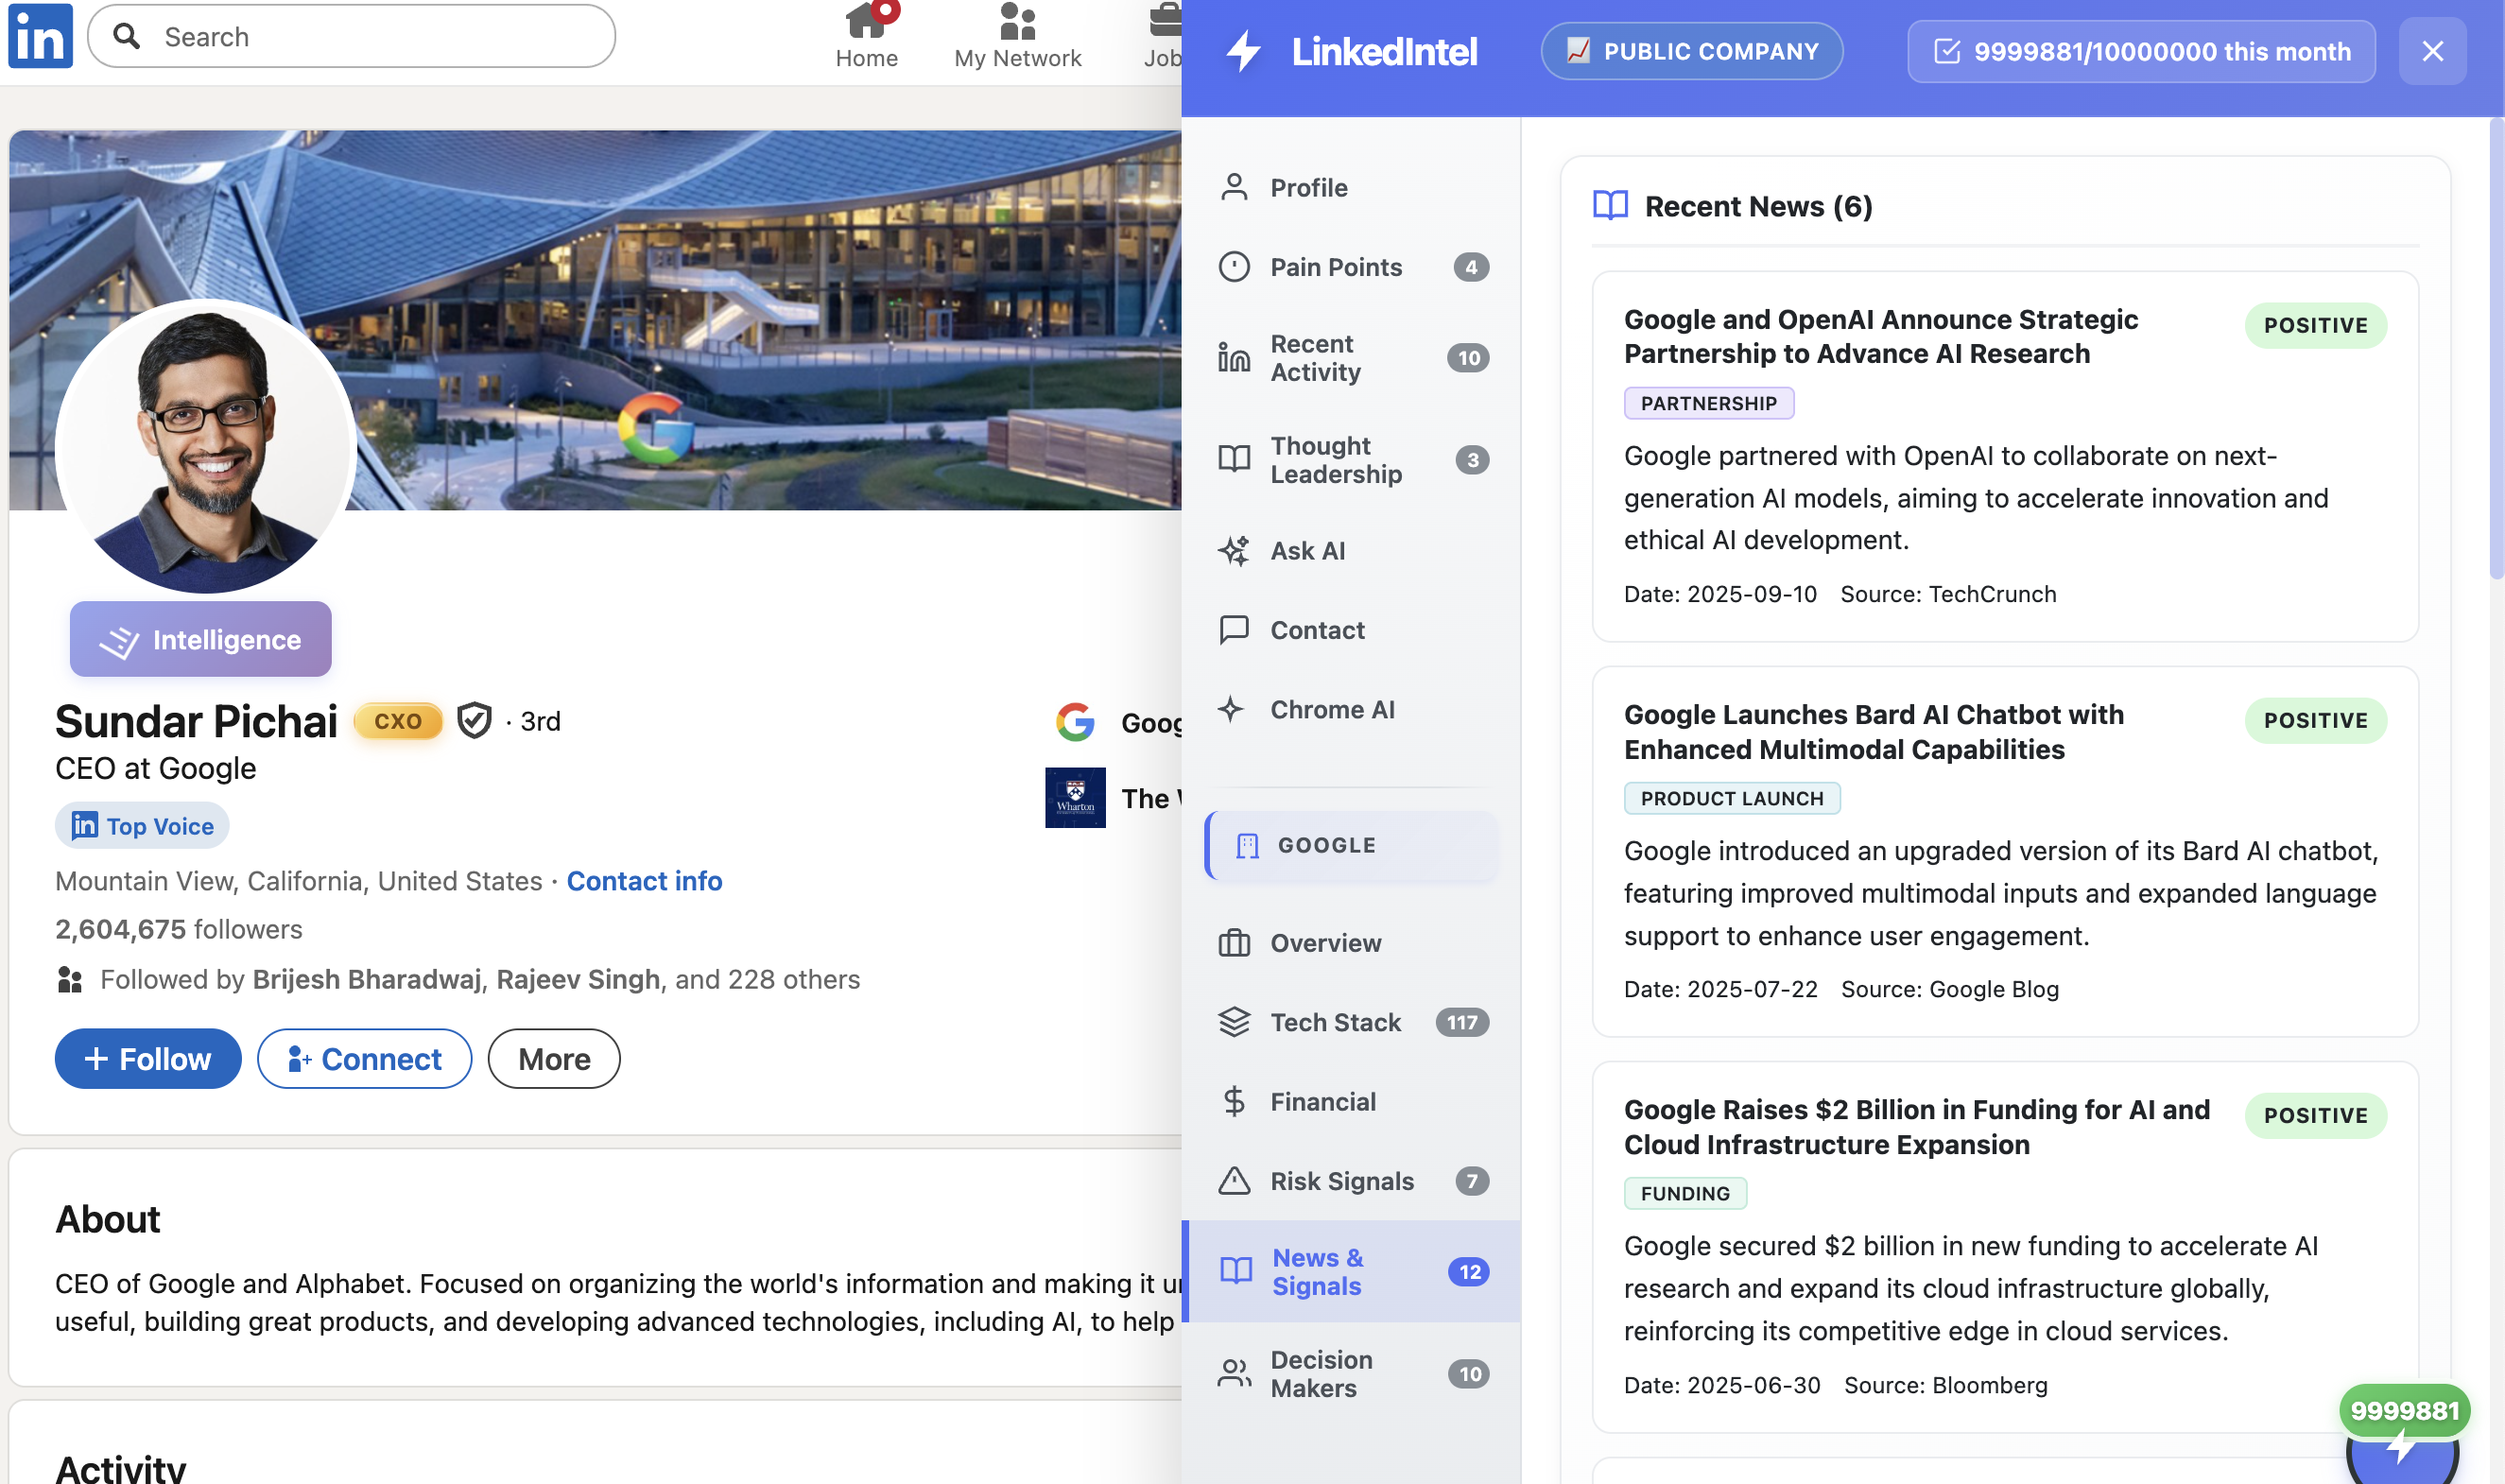Collapse the GOOGLE company section header
The image size is (2505, 1484).
click(x=1351, y=846)
